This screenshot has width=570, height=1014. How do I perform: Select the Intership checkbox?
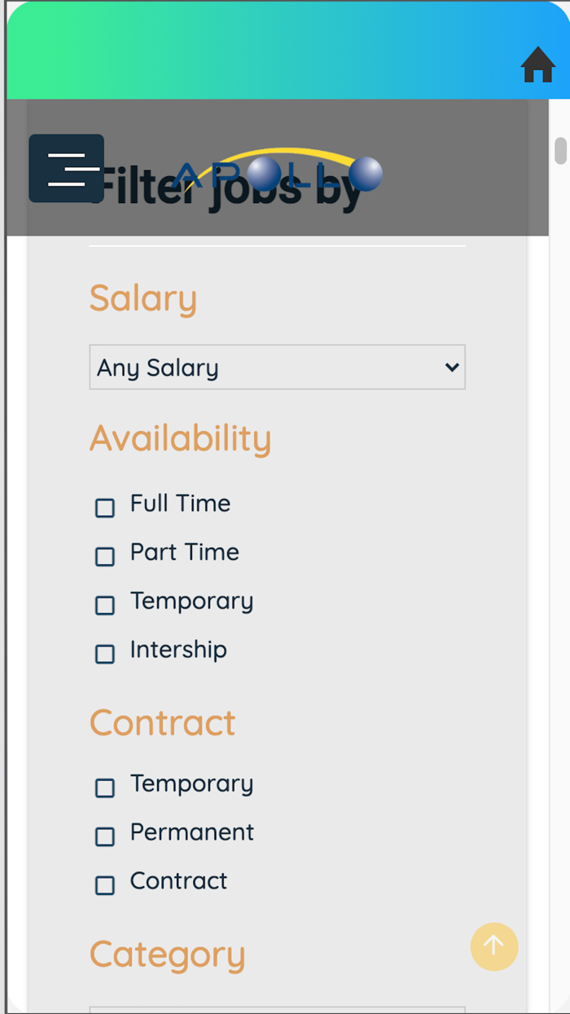(x=104, y=655)
